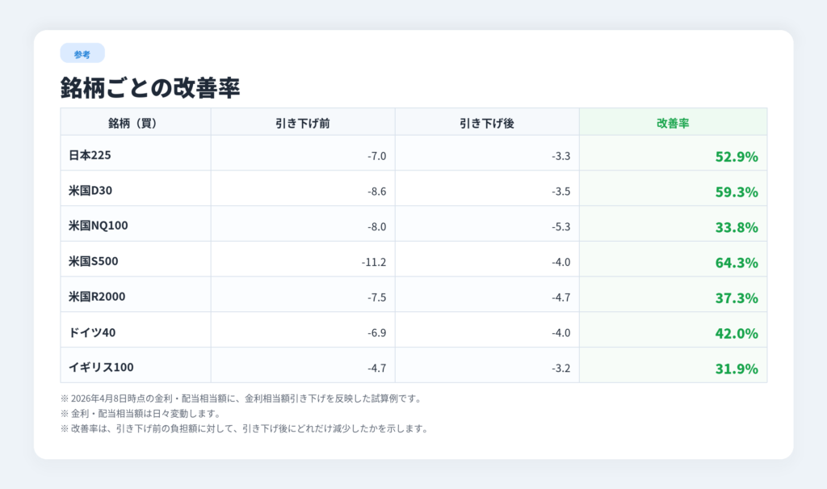
Task: Select the 米国NQ100 row label
Action: pos(98,226)
